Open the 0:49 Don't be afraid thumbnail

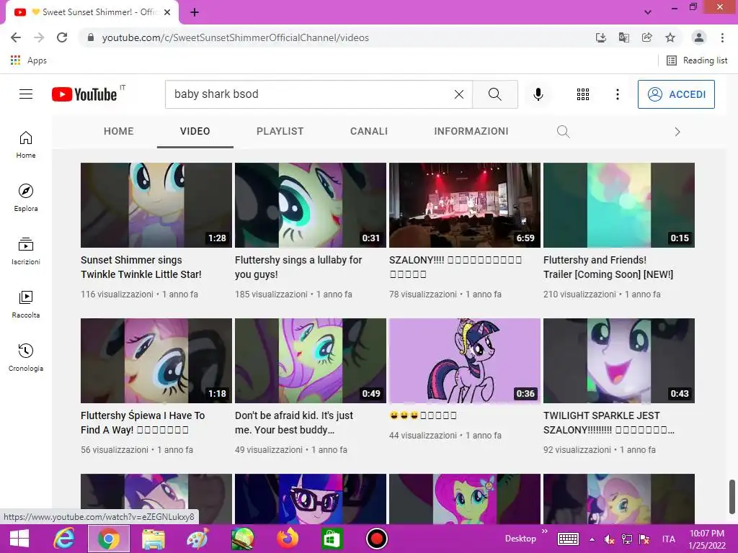point(311,361)
